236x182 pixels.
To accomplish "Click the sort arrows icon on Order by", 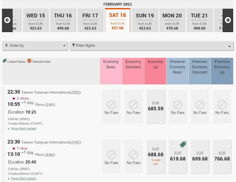I will click(6, 45).
